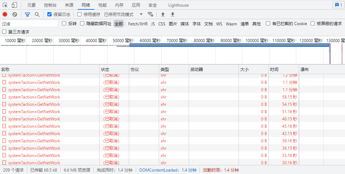Filter requests by Wasm
345x174 pixels.
tap(231, 24)
